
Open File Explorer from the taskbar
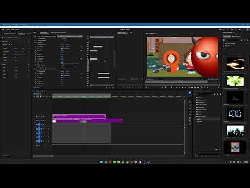pyautogui.click(x=119, y=162)
